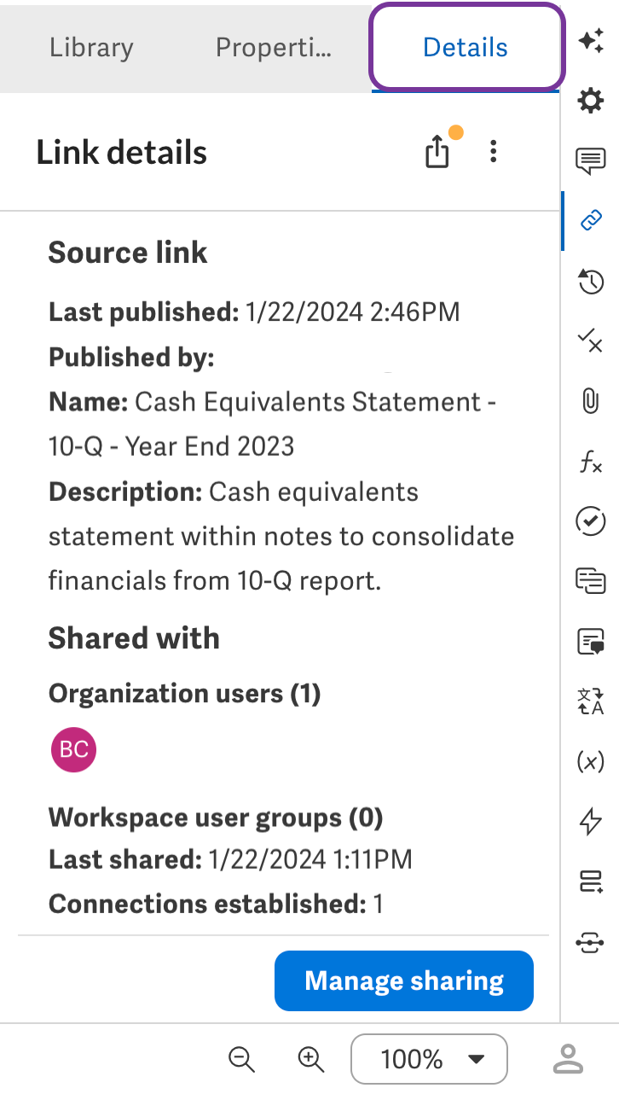Open the automation lightning bolt panel
This screenshot has height=1094, width=619.
pyautogui.click(x=591, y=821)
